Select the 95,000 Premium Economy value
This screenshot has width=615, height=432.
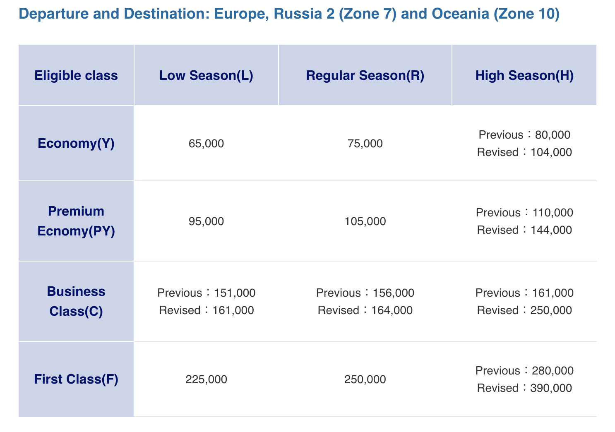tap(206, 221)
